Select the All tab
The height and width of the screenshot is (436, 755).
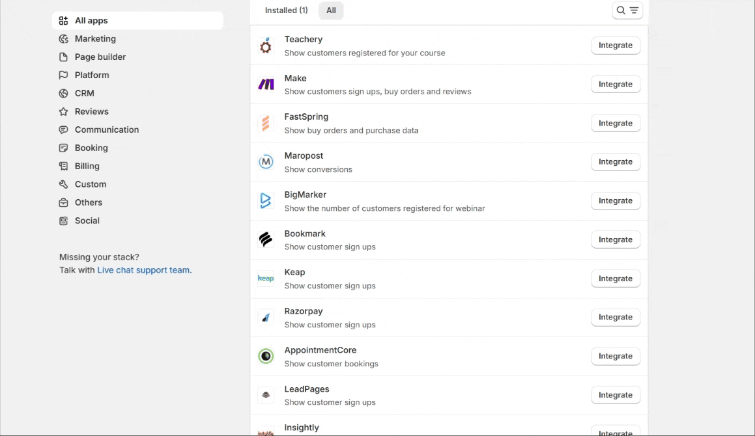pyautogui.click(x=331, y=10)
